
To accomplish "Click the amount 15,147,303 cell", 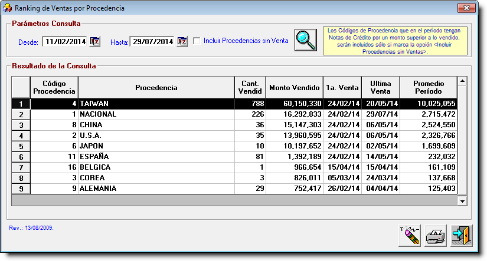I will (295, 125).
